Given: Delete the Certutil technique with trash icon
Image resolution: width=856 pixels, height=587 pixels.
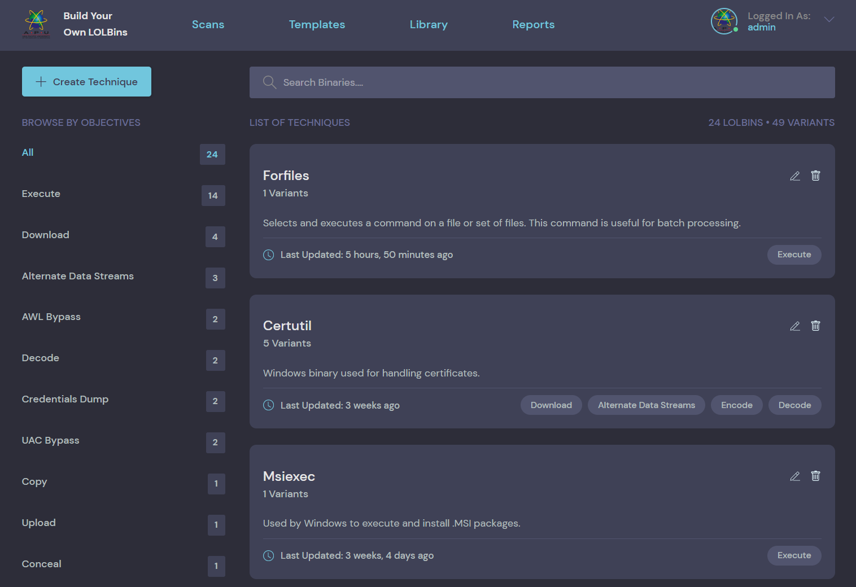Looking at the screenshot, I should coord(815,326).
